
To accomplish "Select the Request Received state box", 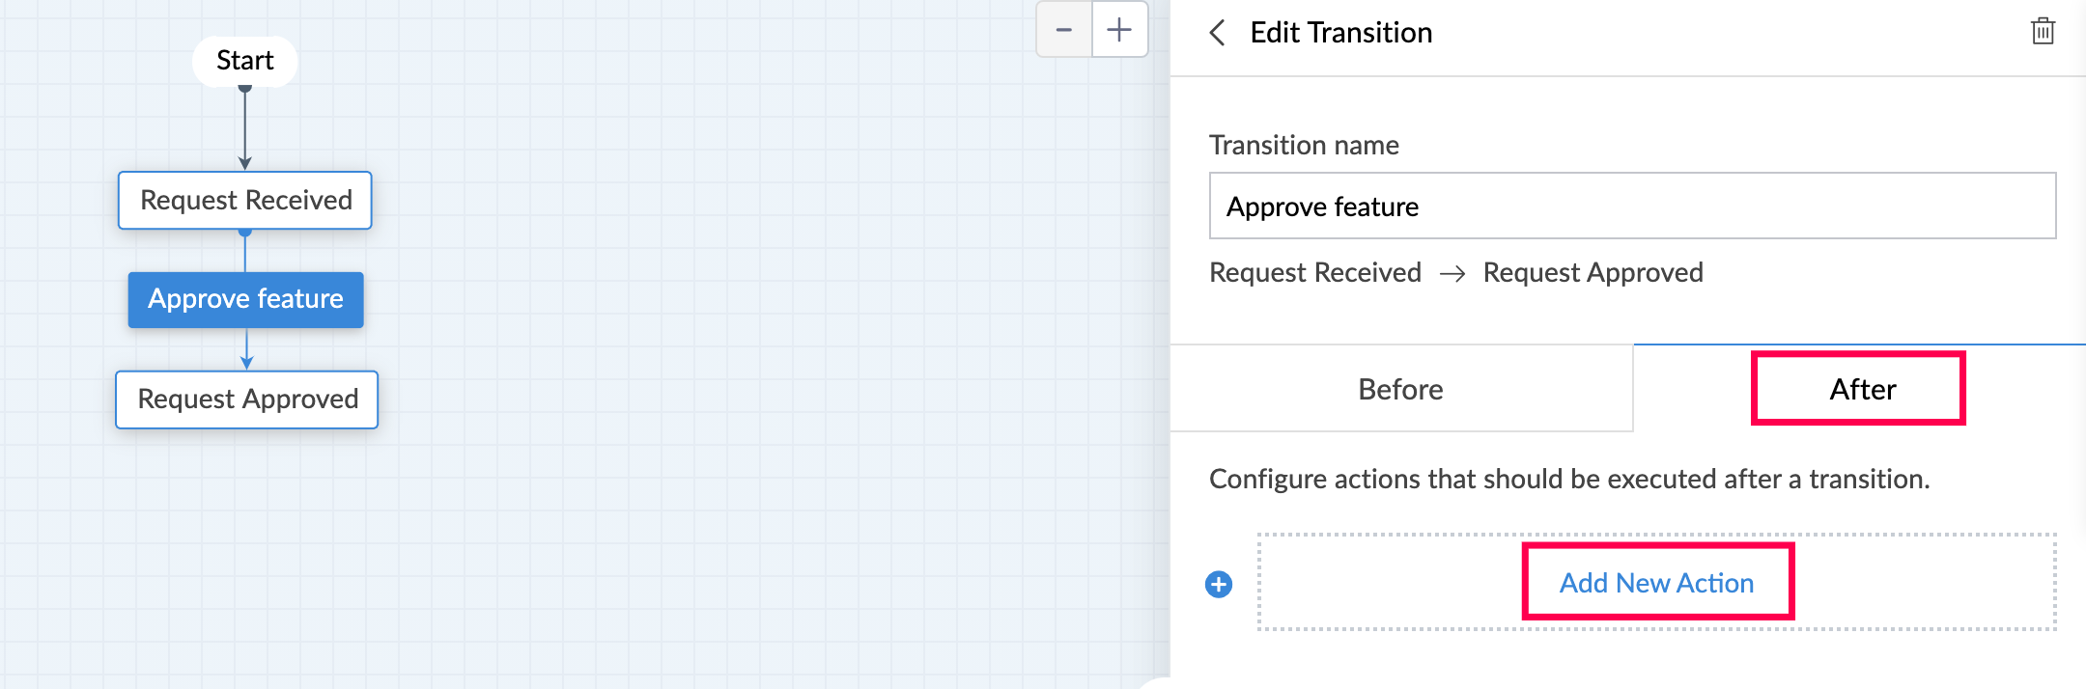I will coord(245,201).
